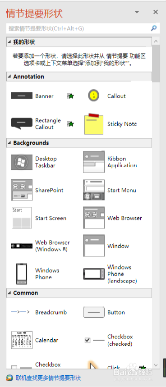This screenshot has height=387, width=166.
Task: Open the panel options dropdown arrow
Action: [137, 12]
